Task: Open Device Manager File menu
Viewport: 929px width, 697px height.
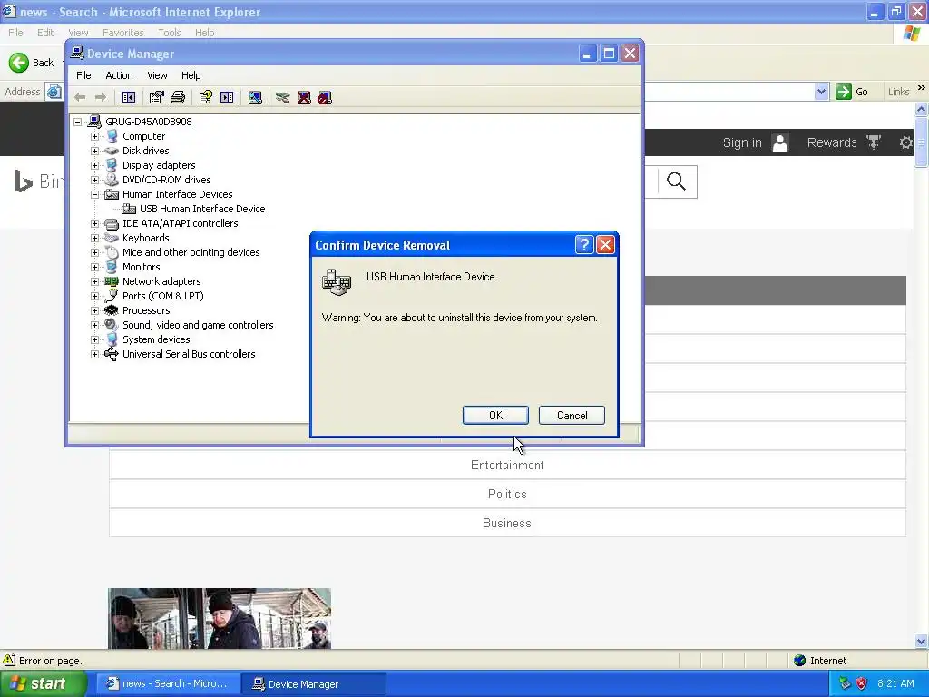Action: (x=83, y=75)
